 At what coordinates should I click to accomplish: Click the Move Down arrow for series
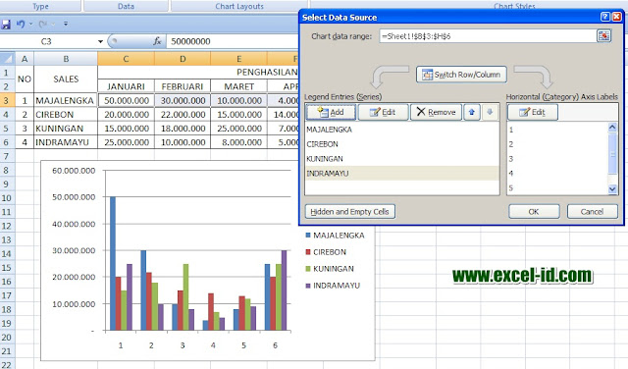pyautogui.click(x=490, y=112)
